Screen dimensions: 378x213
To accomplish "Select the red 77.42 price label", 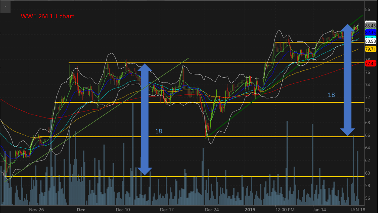I will 370,64.
